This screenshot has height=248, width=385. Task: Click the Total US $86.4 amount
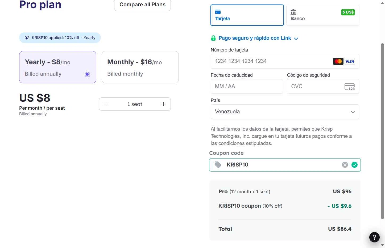tap(340, 229)
